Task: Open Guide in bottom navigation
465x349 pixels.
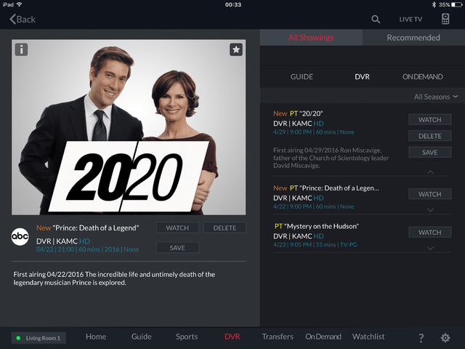Action: (x=141, y=337)
